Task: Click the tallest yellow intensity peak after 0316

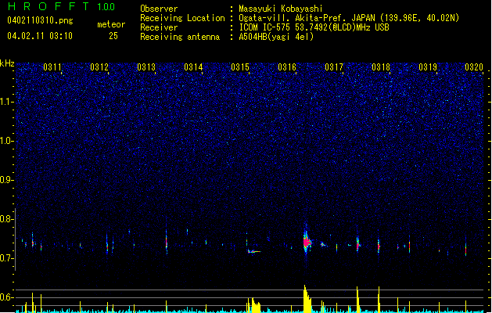Action: point(307,299)
